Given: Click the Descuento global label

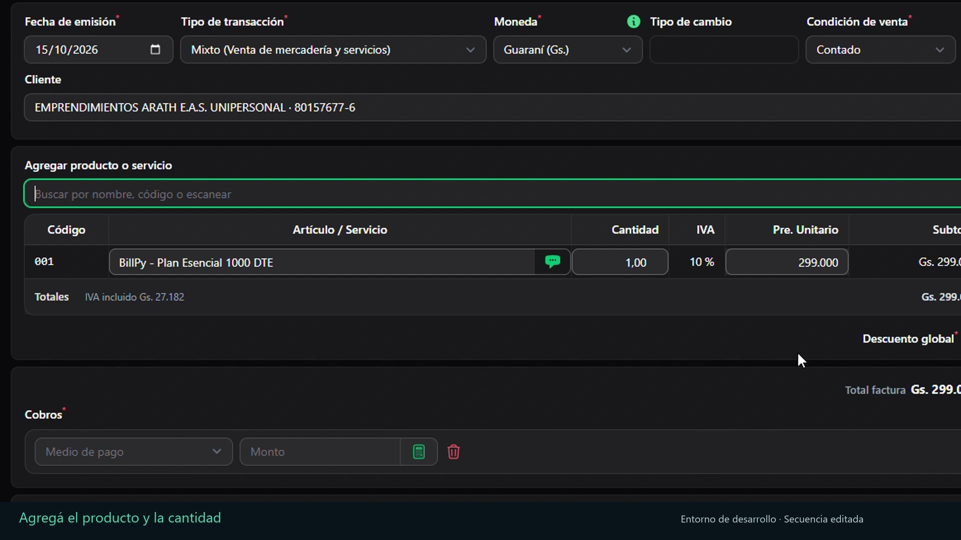Looking at the screenshot, I should click(908, 339).
